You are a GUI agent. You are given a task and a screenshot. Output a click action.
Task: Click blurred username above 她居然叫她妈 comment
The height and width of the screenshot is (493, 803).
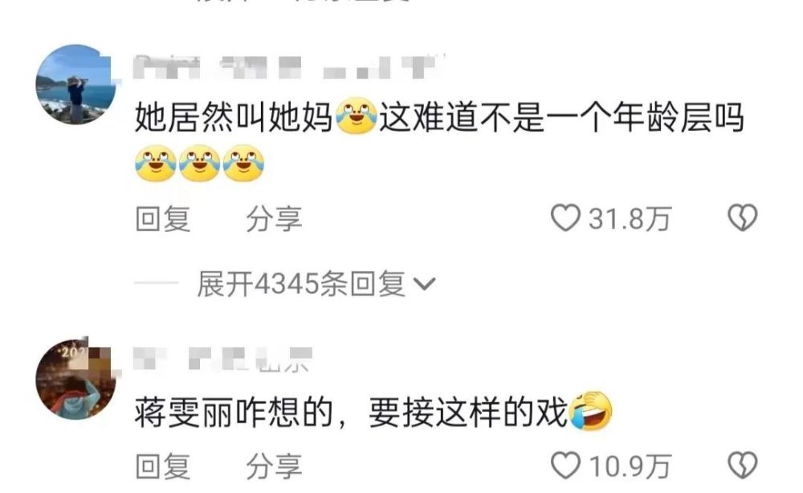(289, 67)
